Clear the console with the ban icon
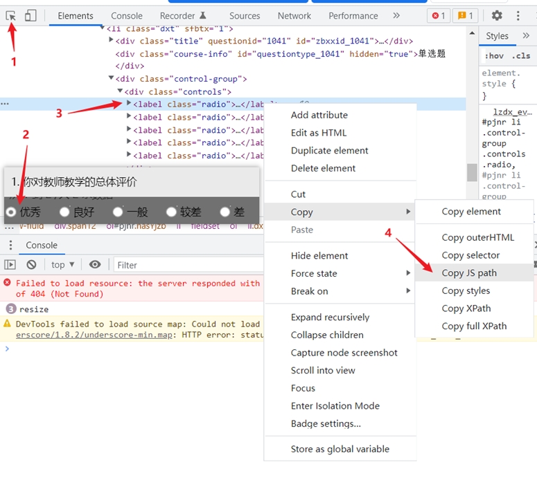 pyautogui.click(x=31, y=265)
